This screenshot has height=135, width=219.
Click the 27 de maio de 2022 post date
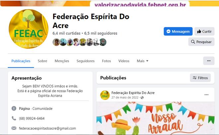pos(125,97)
